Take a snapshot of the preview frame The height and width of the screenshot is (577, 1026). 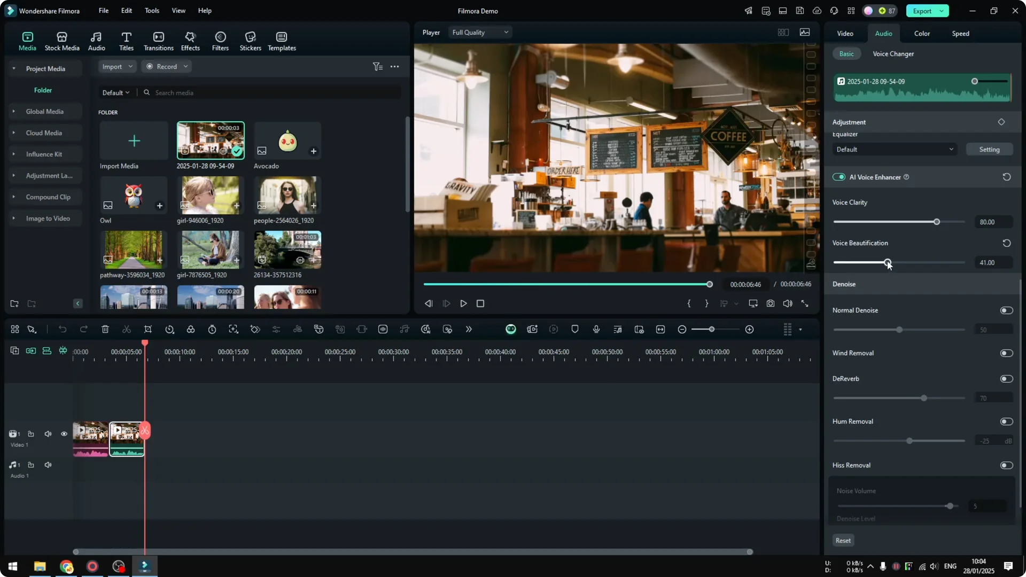pos(771,303)
